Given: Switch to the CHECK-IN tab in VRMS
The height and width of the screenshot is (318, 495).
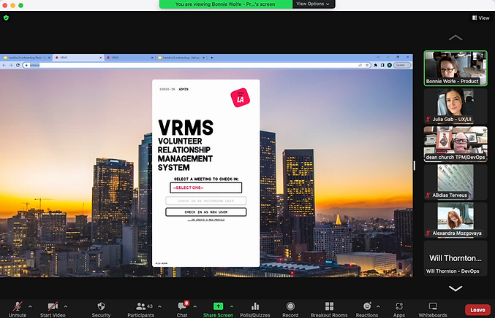Looking at the screenshot, I should (167, 90).
